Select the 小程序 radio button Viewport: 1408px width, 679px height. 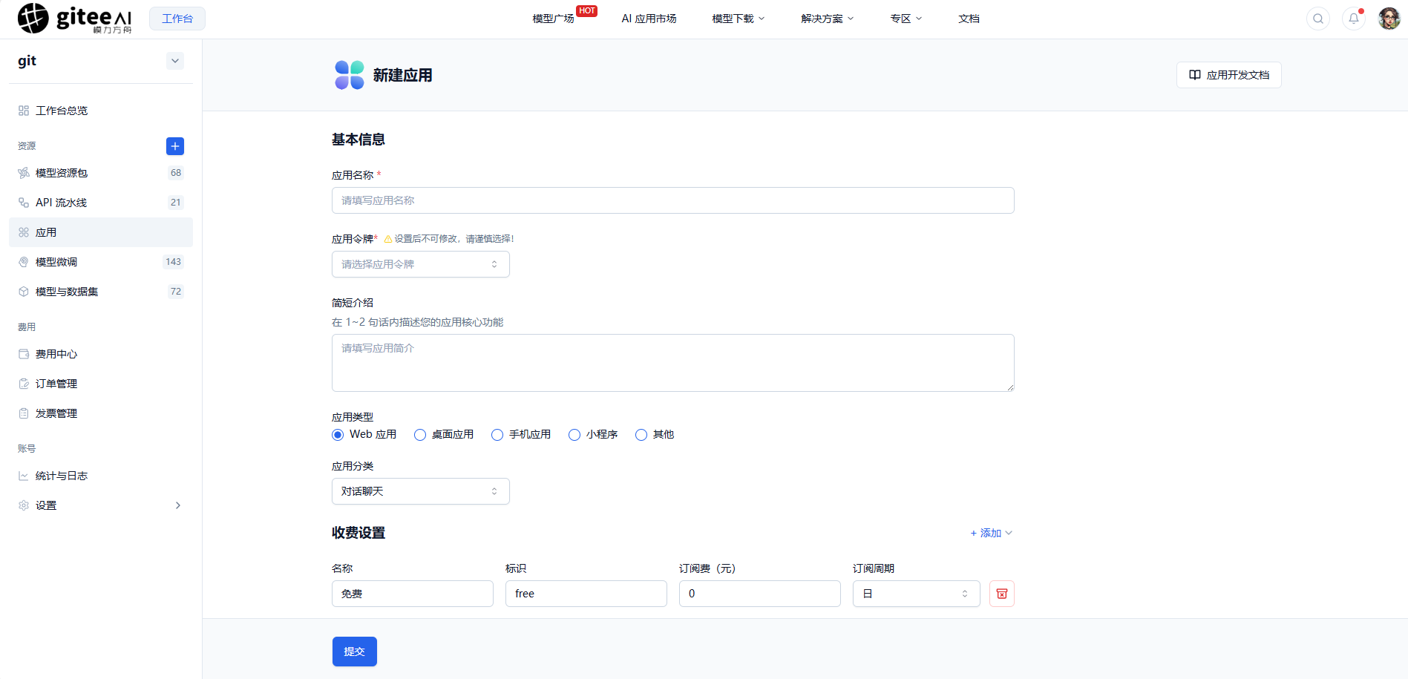[574, 435]
